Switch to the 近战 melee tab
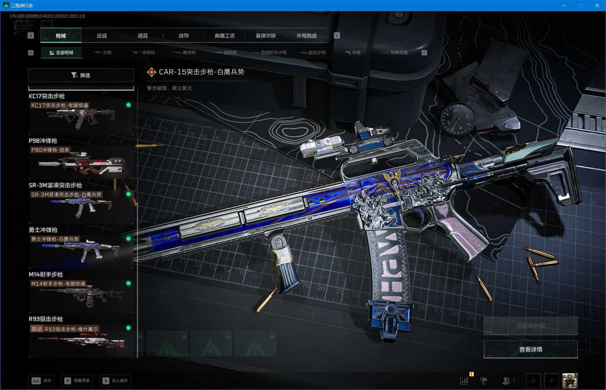 pyautogui.click(x=102, y=36)
